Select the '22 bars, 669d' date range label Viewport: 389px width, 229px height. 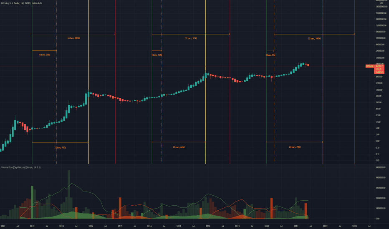coord(179,147)
